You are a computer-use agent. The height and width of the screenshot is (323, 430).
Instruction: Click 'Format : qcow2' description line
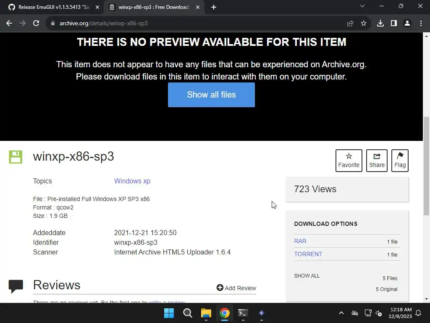point(53,207)
